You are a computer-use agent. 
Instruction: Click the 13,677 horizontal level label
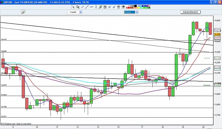pyautogui.click(x=4, y=117)
